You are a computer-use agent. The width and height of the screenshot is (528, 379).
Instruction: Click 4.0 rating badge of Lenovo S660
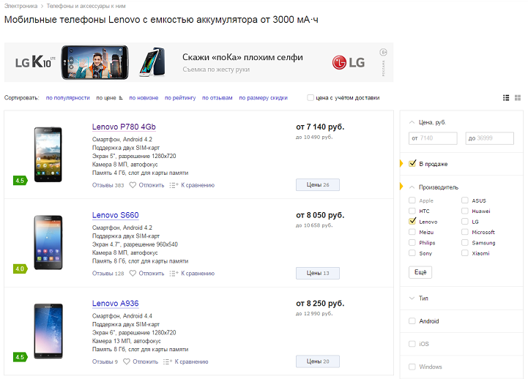click(x=21, y=269)
